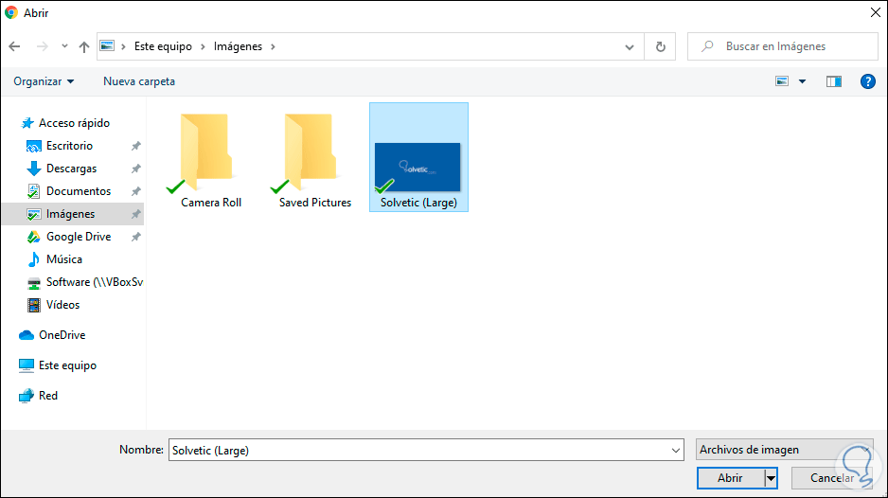Click the Abrir button
The width and height of the screenshot is (888, 498).
tap(730, 477)
